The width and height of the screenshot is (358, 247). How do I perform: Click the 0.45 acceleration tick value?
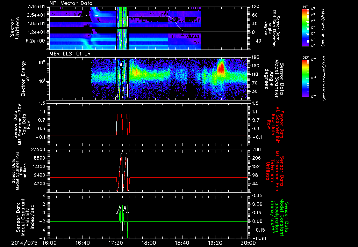(257, 195)
